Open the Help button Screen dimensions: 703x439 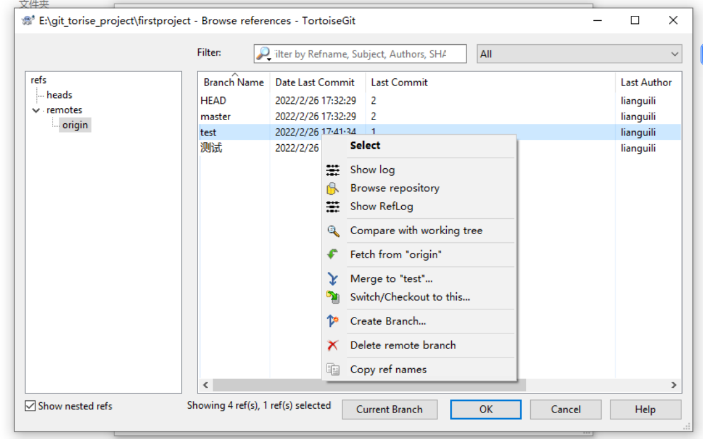pyautogui.click(x=645, y=409)
